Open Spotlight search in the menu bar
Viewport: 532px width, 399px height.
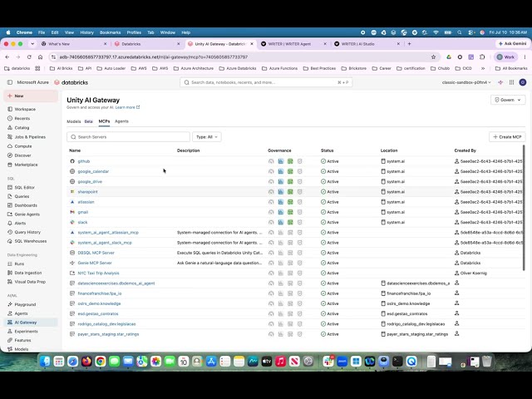pos(460,32)
